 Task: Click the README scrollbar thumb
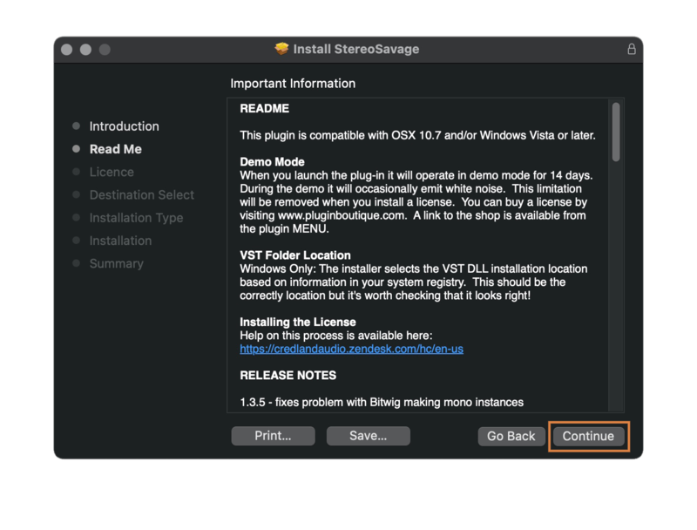616,132
